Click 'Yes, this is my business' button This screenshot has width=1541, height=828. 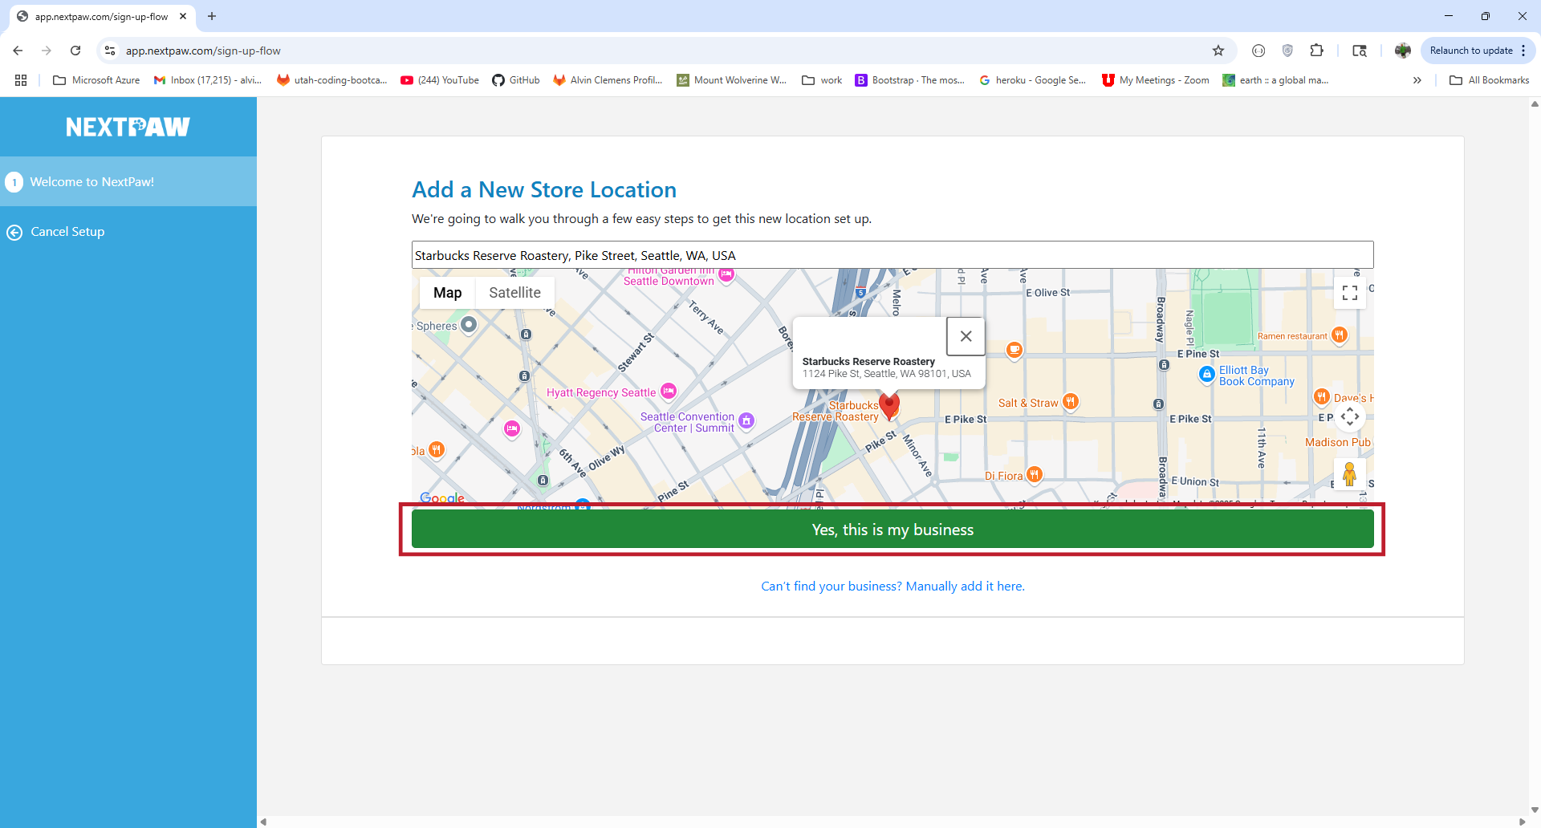click(892, 530)
